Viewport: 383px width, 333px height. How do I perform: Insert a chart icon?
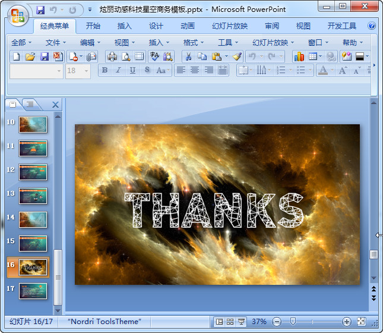tap(299, 56)
